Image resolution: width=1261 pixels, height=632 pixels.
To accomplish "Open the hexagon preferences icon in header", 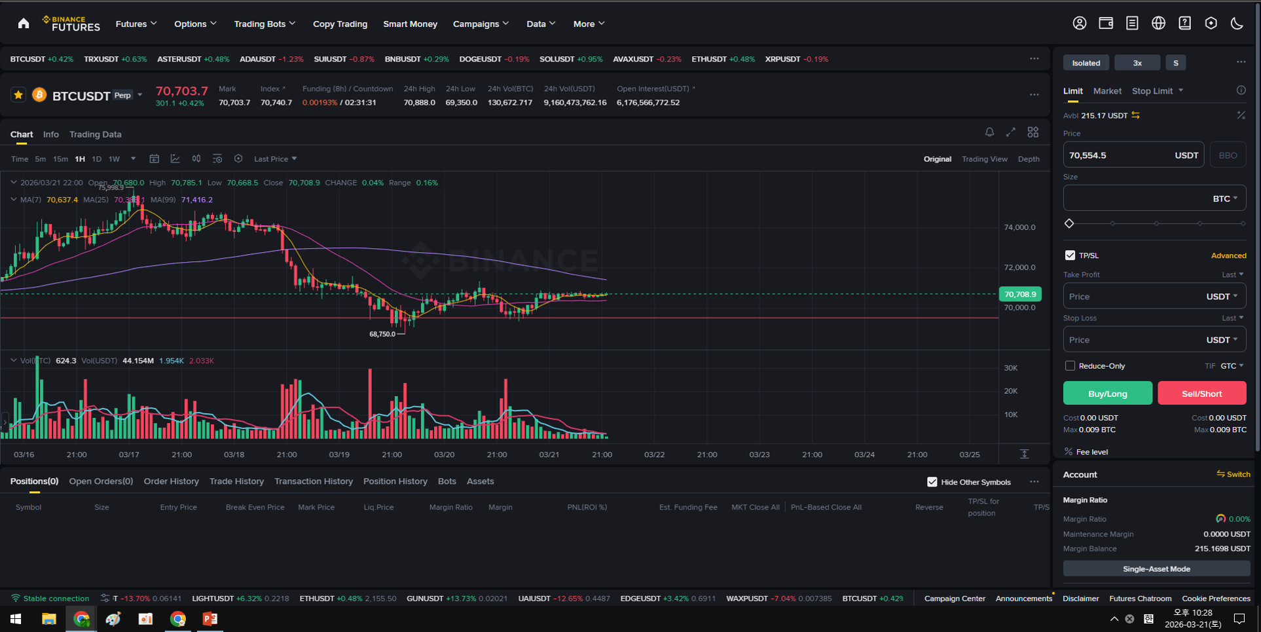I will point(1211,24).
